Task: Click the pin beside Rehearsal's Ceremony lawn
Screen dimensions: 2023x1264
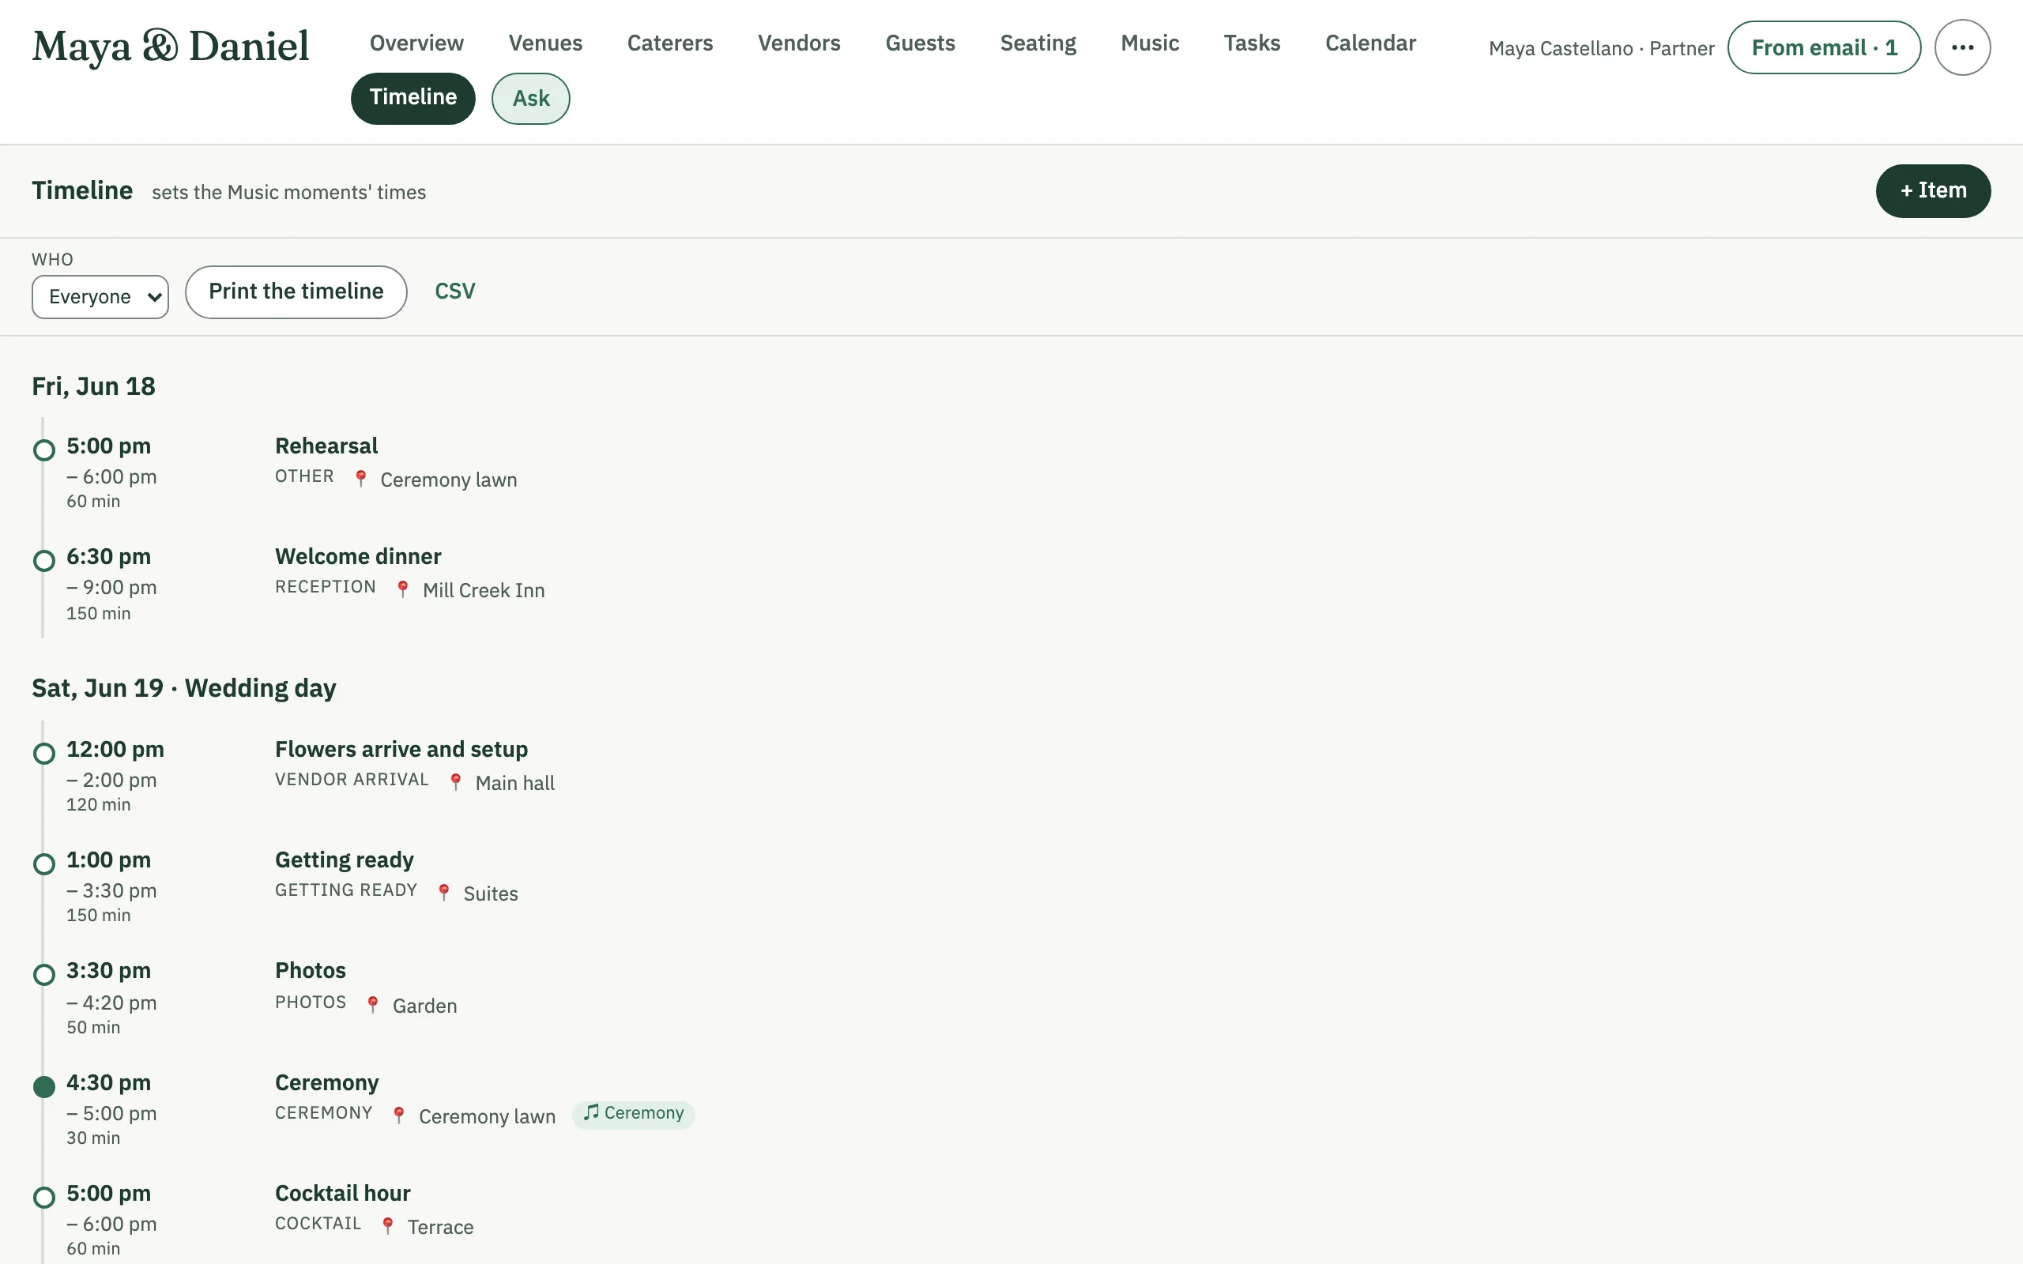Action: point(361,478)
